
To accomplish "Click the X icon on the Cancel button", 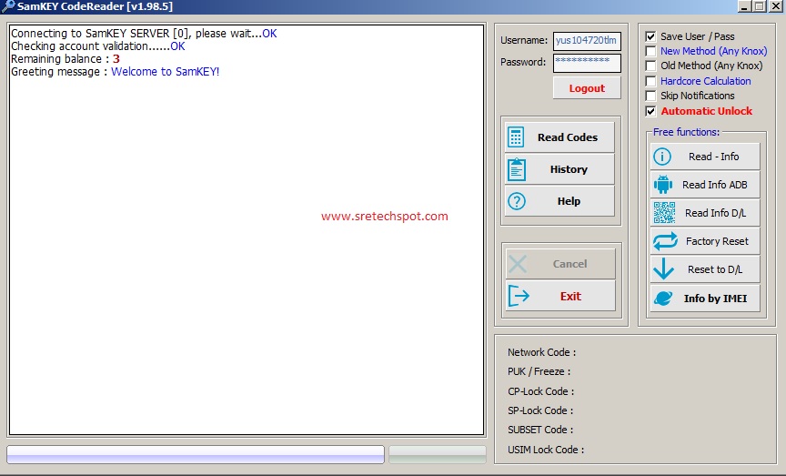I will tap(518, 264).
